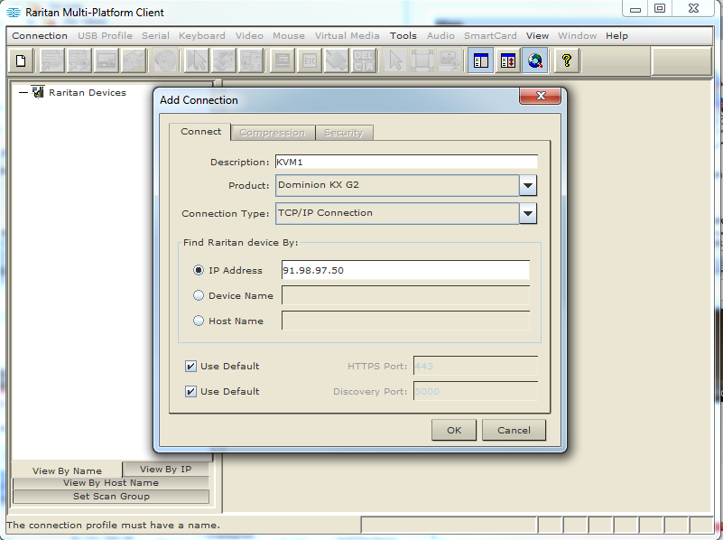Open the Tools menu
Image resolution: width=723 pixels, height=540 pixels.
click(403, 36)
